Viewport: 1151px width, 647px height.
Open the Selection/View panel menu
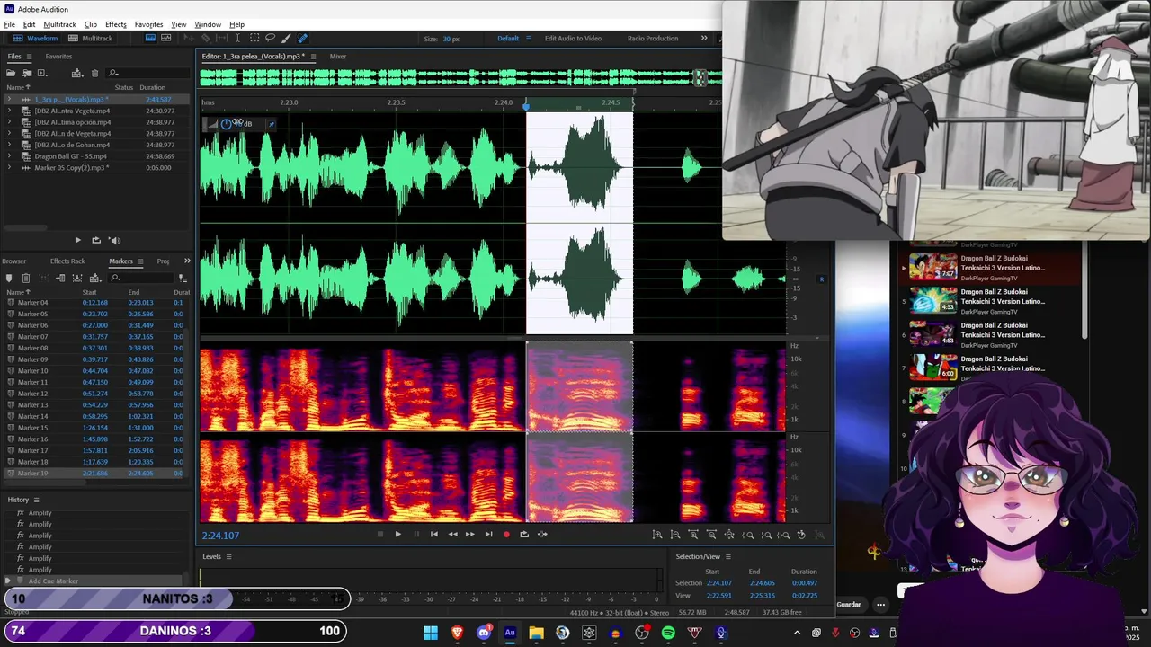pos(727,556)
